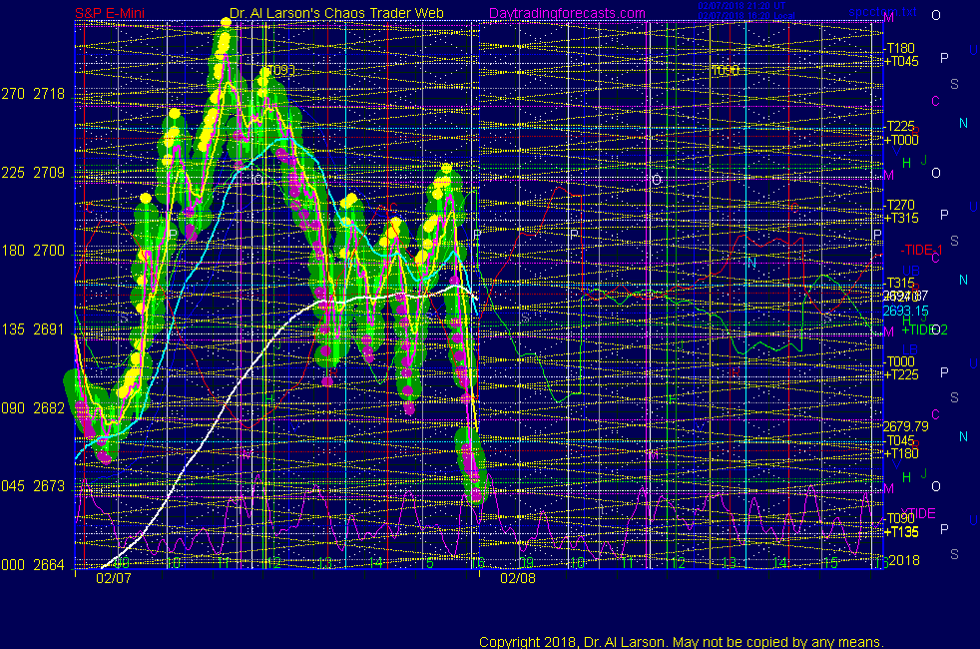Click the '02/07' date label
Viewport: 980px width, 649px height.
coord(114,578)
